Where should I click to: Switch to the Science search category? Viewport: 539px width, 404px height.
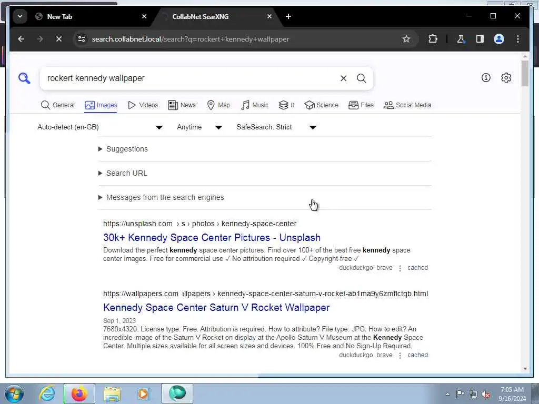(x=322, y=105)
